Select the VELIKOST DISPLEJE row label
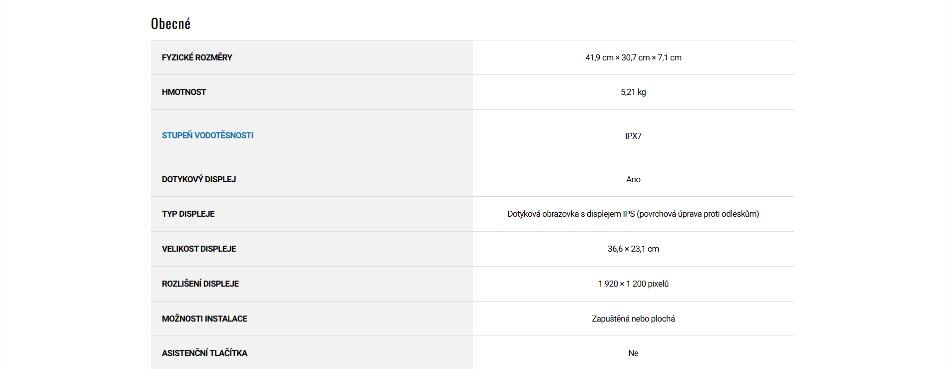This screenshot has height=369, width=946. click(199, 249)
